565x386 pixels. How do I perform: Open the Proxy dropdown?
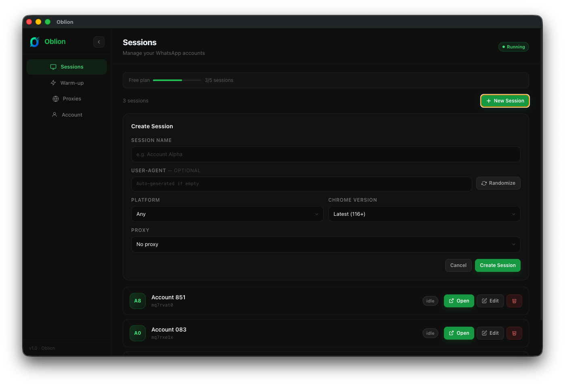tap(326, 244)
